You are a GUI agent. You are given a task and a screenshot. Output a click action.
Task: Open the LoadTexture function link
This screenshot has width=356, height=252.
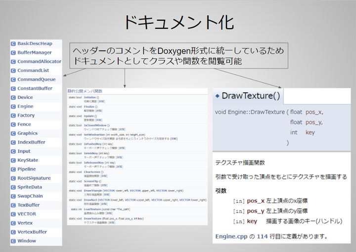click(x=92, y=209)
